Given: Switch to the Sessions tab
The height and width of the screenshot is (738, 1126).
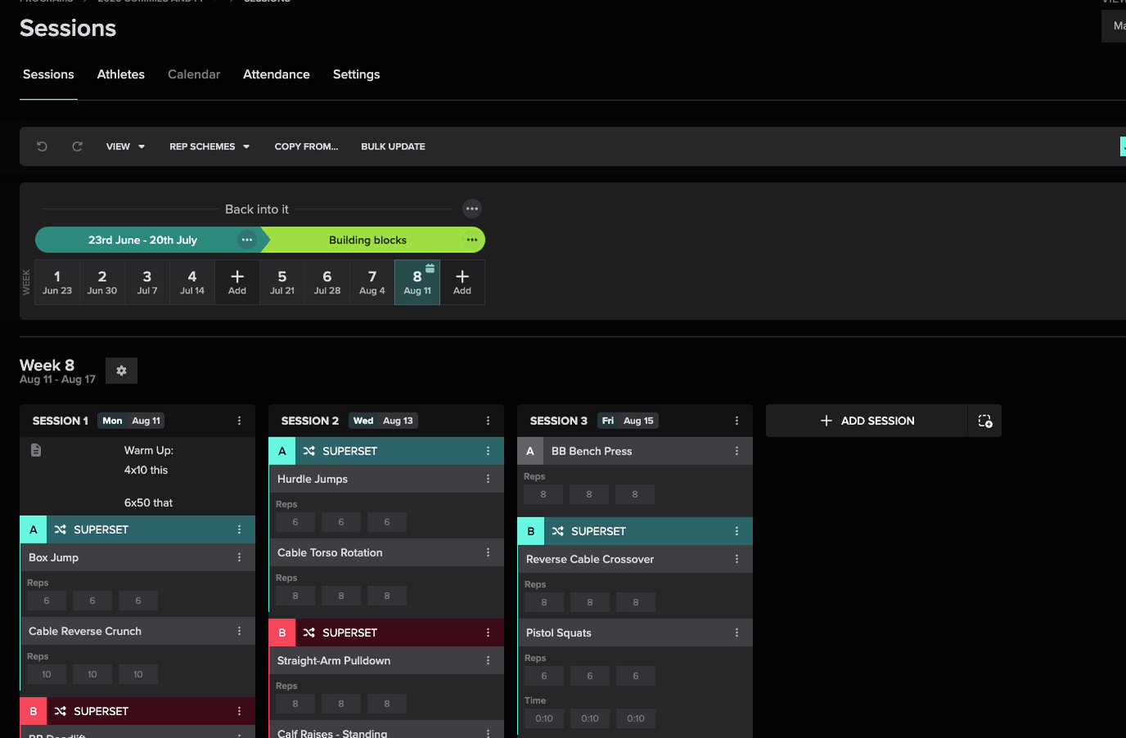Looking at the screenshot, I should coord(48,74).
